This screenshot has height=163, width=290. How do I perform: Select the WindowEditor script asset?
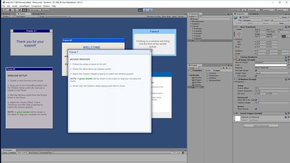pyautogui.click(x=213, y=81)
